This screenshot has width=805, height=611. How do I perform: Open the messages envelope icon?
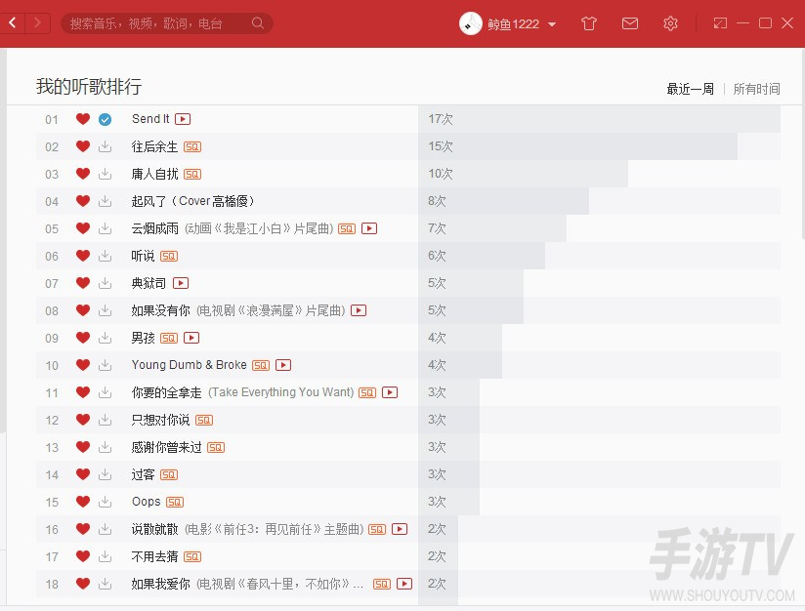630,23
